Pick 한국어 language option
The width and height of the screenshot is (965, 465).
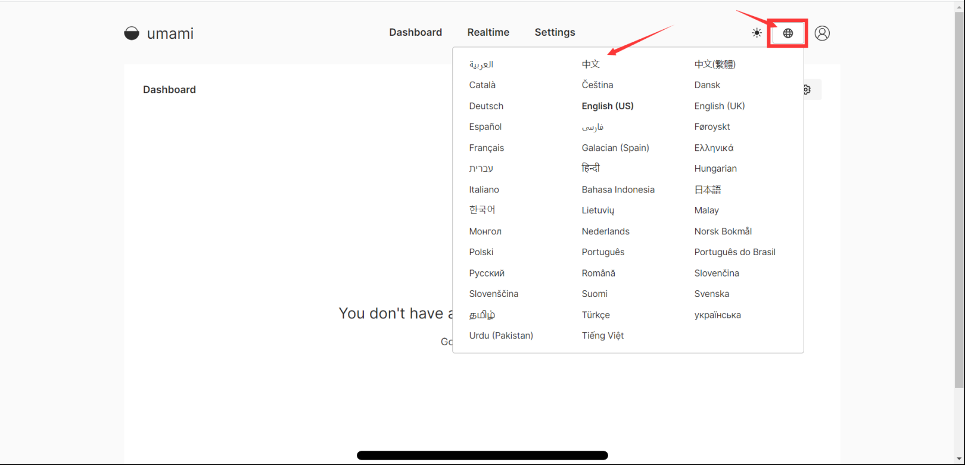point(482,210)
